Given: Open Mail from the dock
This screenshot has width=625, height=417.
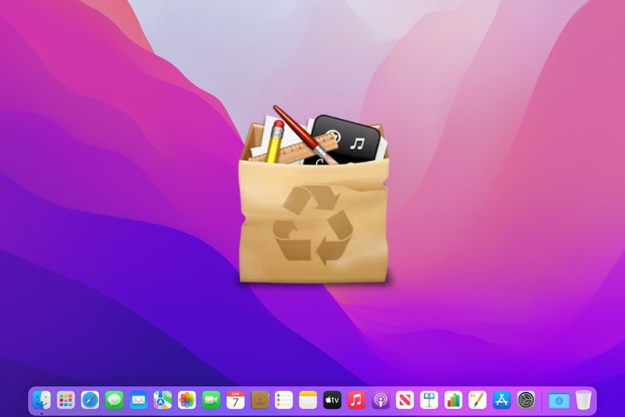Looking at the screenshot, I should pyautogui.click(x=138, y=400).
